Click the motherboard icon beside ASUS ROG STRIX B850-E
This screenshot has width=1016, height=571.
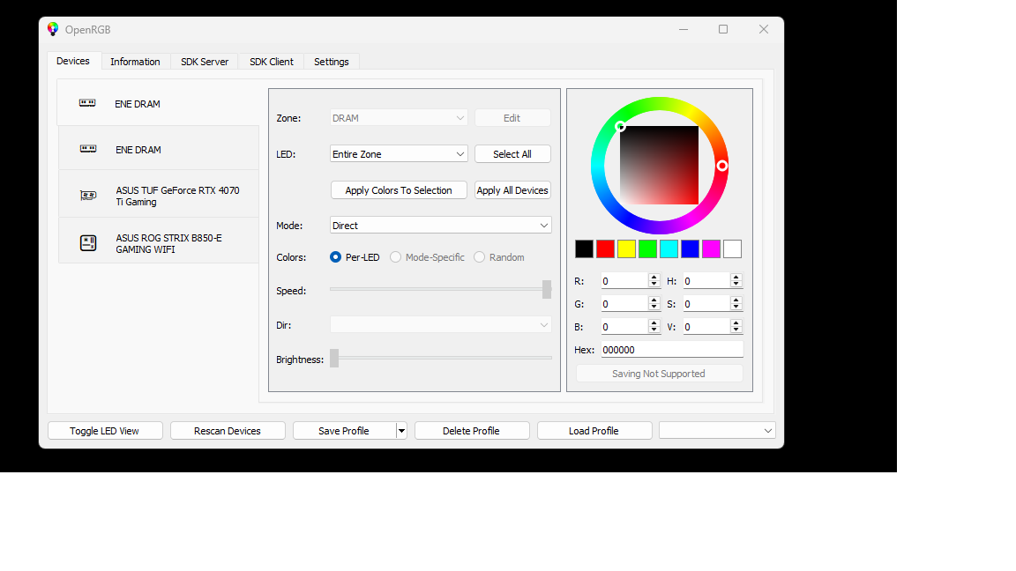point(88,243)
